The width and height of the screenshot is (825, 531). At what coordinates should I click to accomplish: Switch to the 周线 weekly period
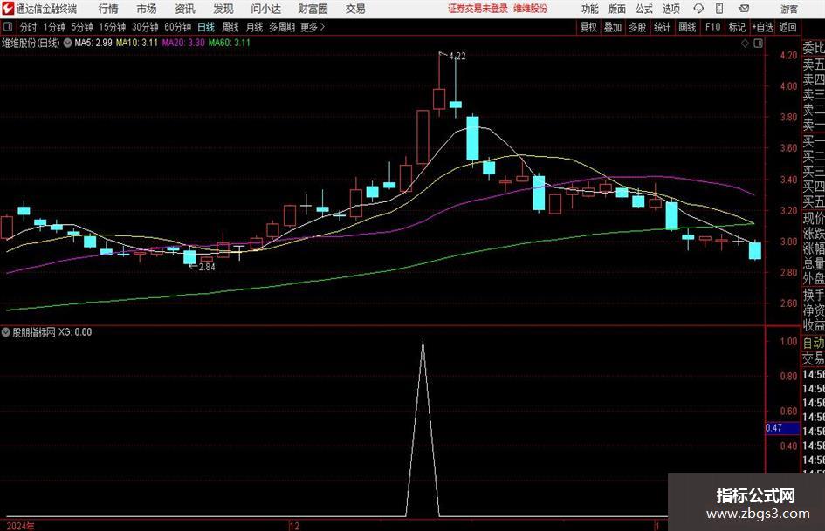click(x=230, y=27)
